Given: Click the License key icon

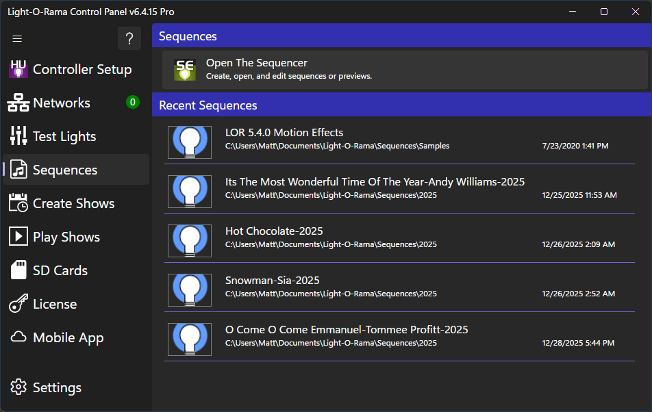Looking at the screenshot, I should (18, 303).
